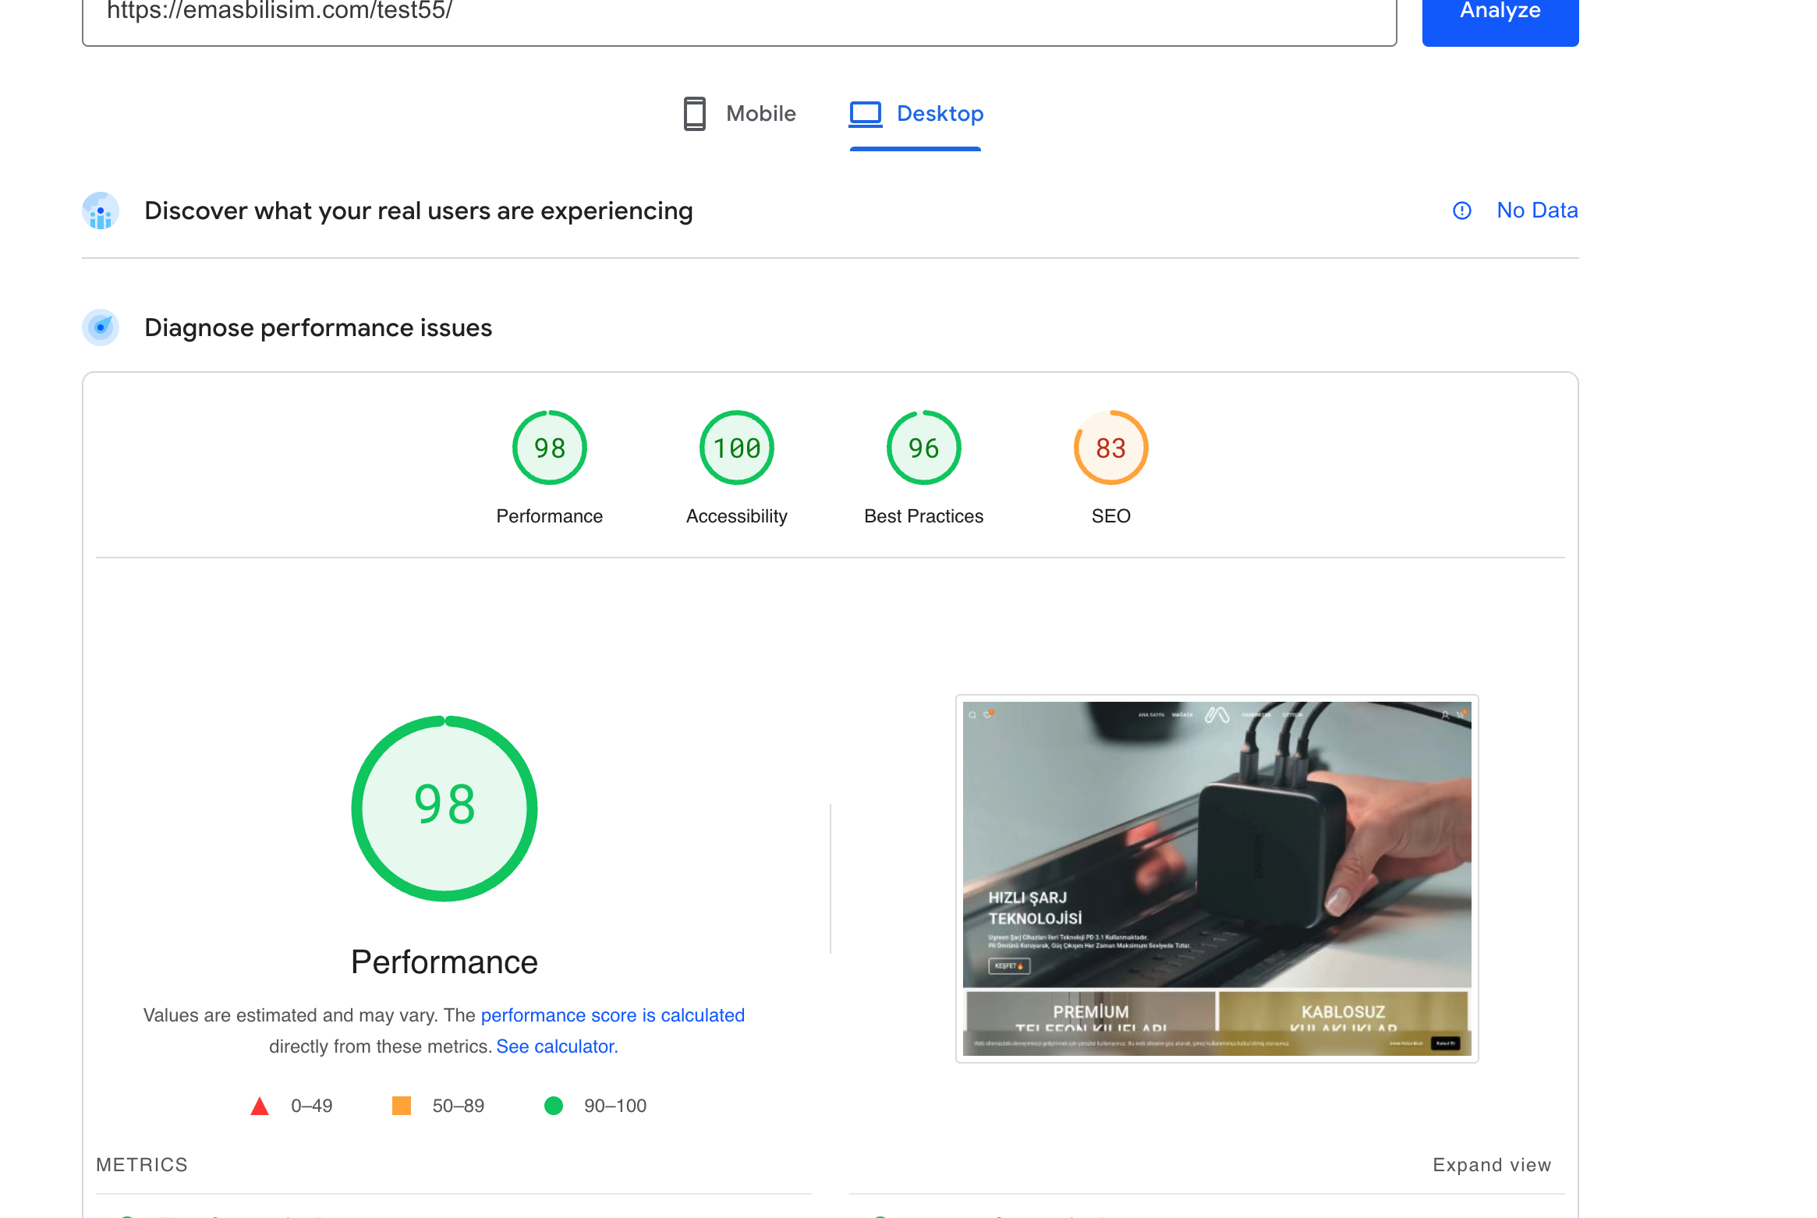This screenshot has width=1817, height=1218.
Task: Open the No Data link
Action: (x=1536, y=211)
